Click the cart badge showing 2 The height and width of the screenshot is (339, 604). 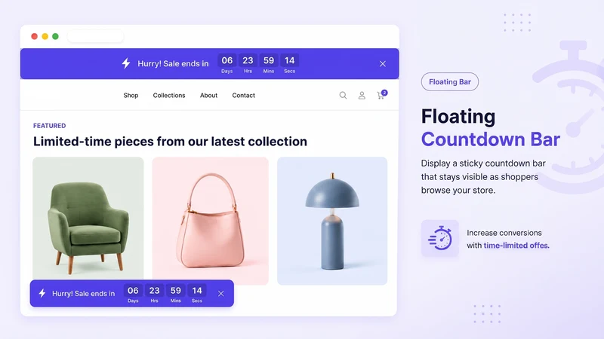coord(384,93)
